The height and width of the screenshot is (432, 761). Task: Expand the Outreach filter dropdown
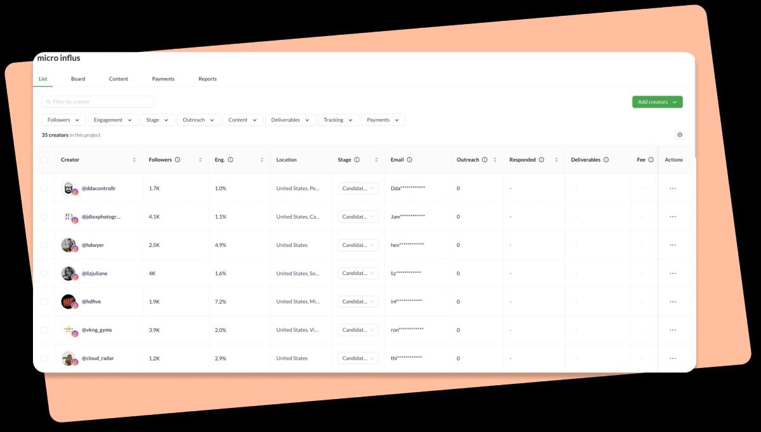[198, 120]
